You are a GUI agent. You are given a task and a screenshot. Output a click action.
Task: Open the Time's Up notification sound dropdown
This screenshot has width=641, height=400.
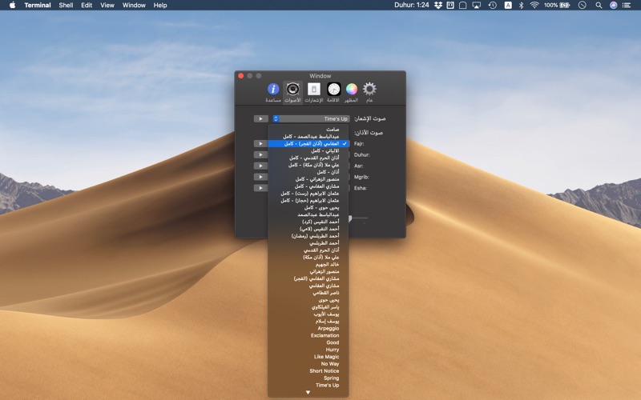pos(311,118)
